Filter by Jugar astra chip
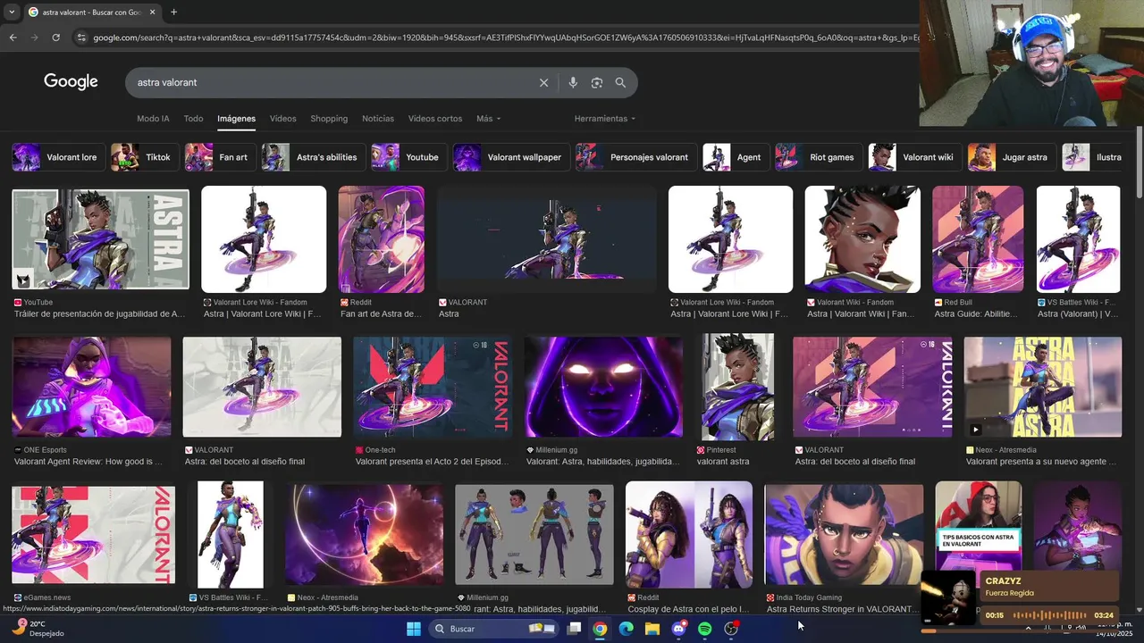The height and width of the screenshot is (643, 1144). [1012, 157]
